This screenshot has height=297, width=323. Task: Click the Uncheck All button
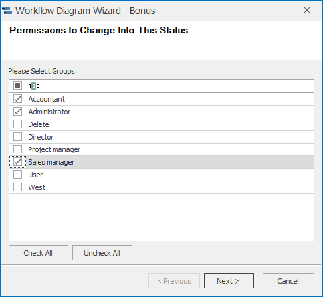[x=102, y=252]
